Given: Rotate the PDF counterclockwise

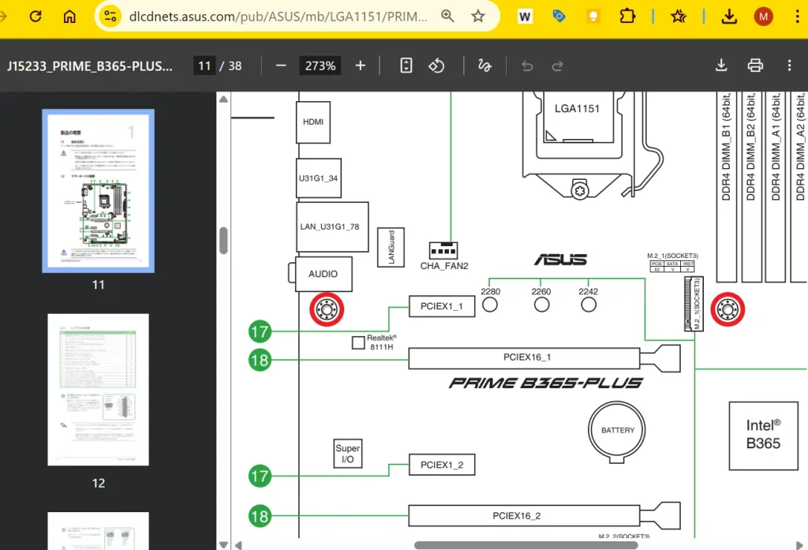Looking at the screenshot, I should coord(436,65).
